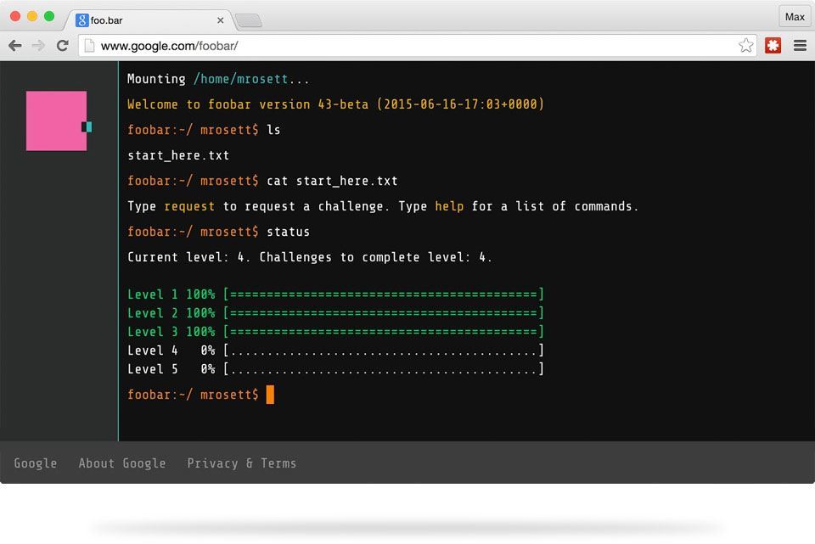Open the red extension icon
Viewport: 815px width, 544px height.
pos(773,46)
